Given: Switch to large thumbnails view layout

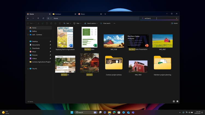Looking at the screenshot, I should click(x=177, y=101).
